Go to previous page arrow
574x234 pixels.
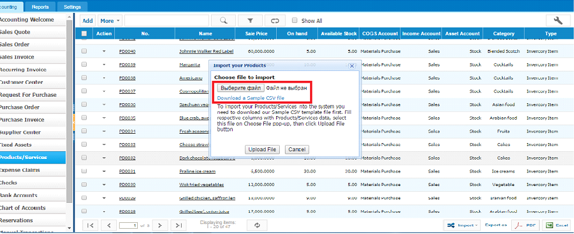[108, 226]
